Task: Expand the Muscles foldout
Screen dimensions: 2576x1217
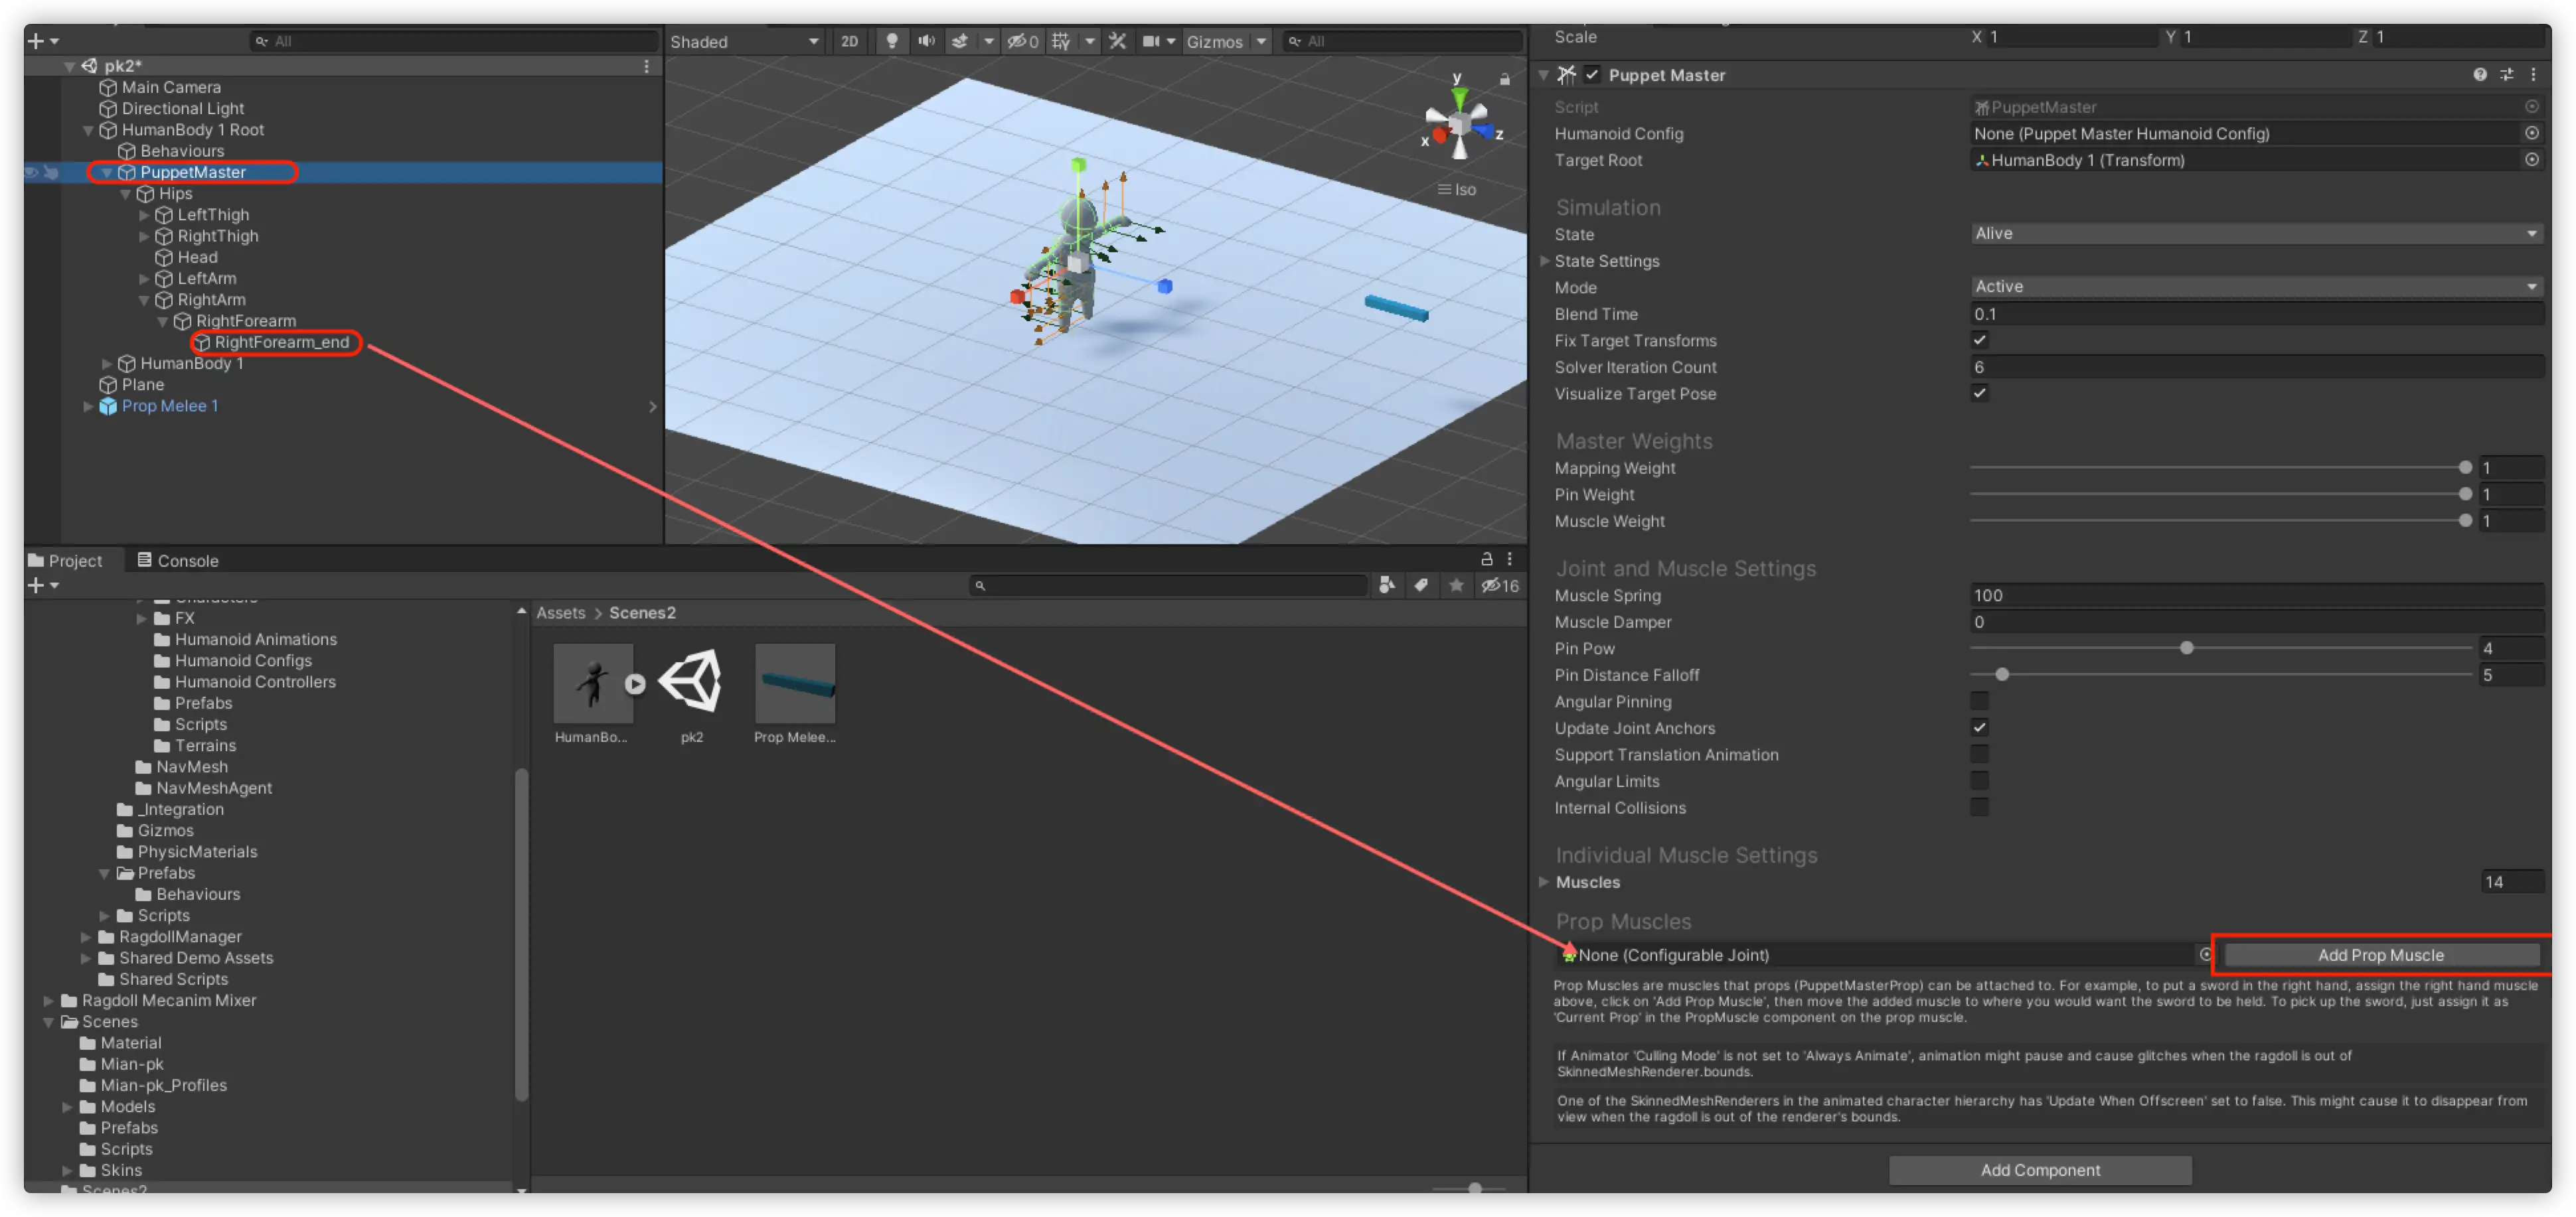Action: [x=1545, y=883]
